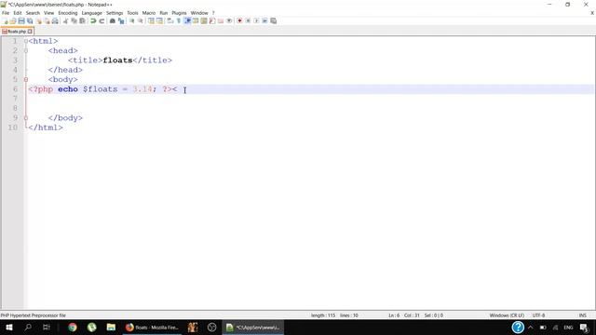Click the Close All toolbar icon
Viewport: 596px width, 335px height.
click(x=47, y=20)
